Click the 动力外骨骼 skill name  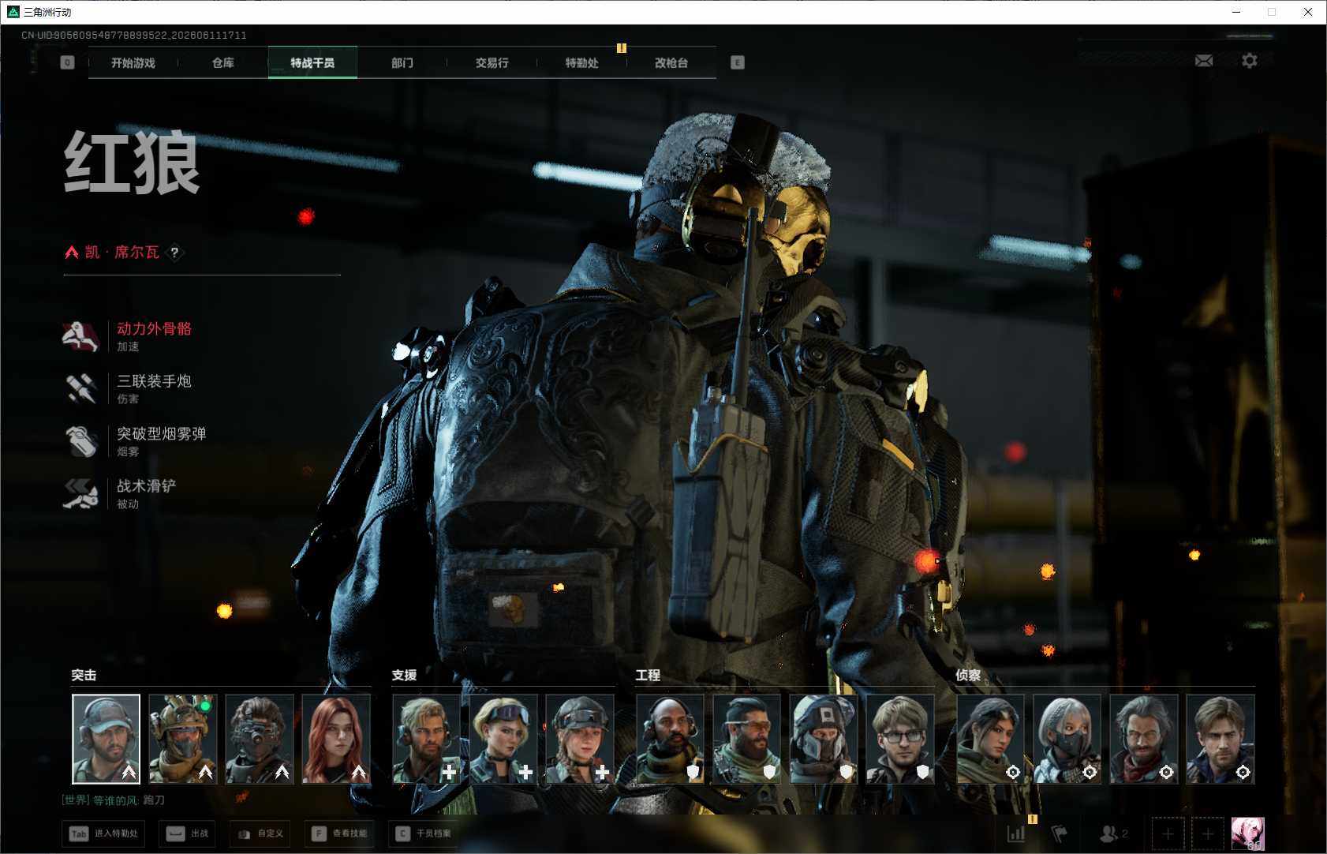coord(155,329)
